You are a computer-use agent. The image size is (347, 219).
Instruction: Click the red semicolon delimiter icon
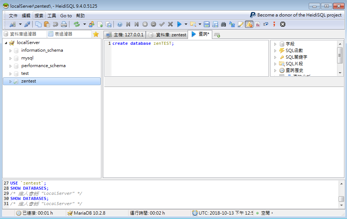click(x=274, y=24)
